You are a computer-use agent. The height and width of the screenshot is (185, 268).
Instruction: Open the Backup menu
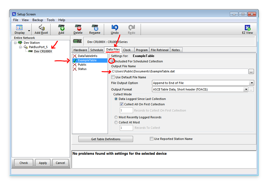pos(38,20)
